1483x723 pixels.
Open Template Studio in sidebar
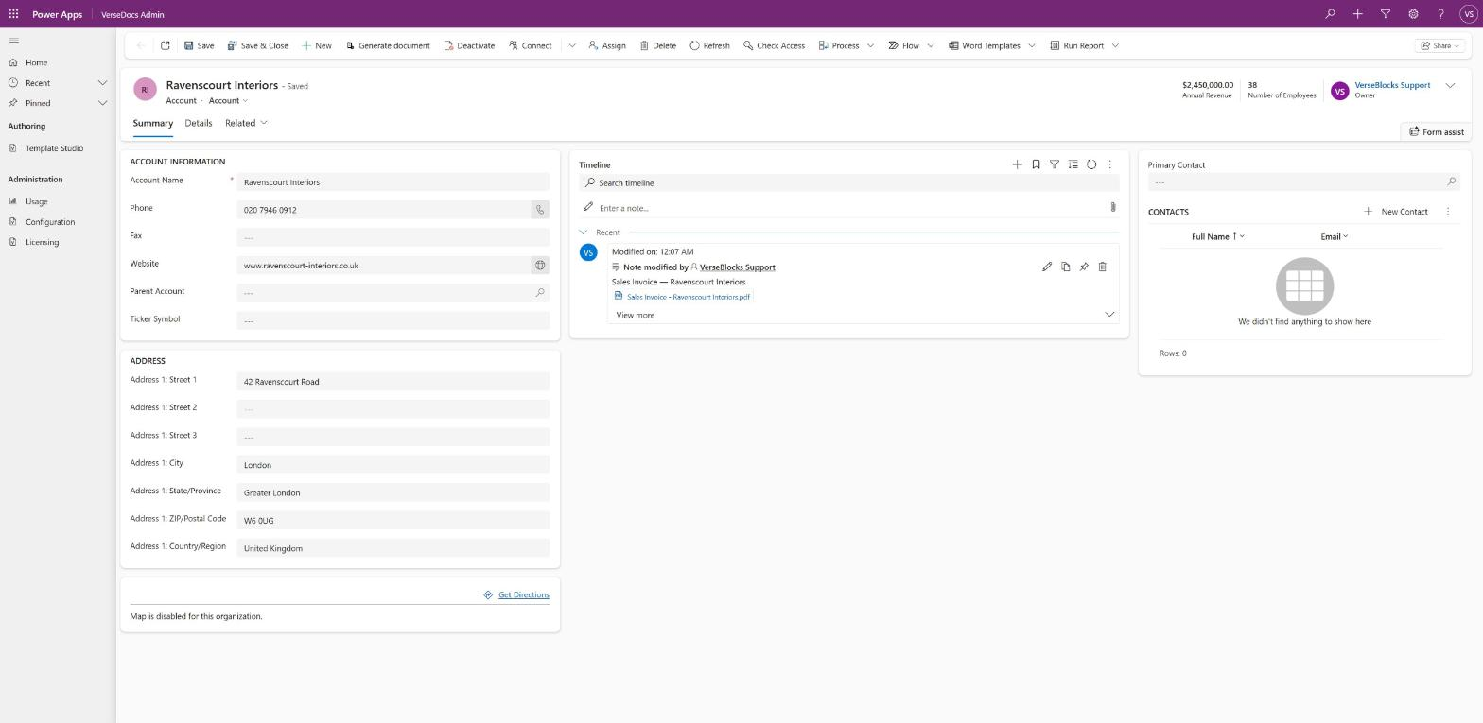point(54,148)
